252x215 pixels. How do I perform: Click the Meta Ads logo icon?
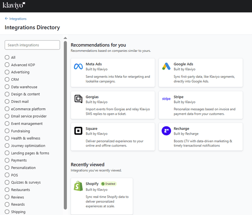(78, 67)
